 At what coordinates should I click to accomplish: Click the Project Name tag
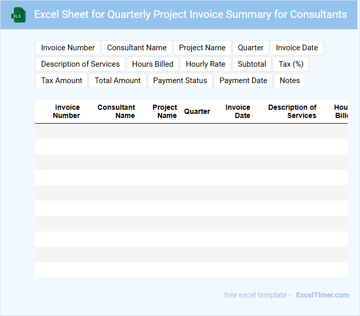pos(202,48)
